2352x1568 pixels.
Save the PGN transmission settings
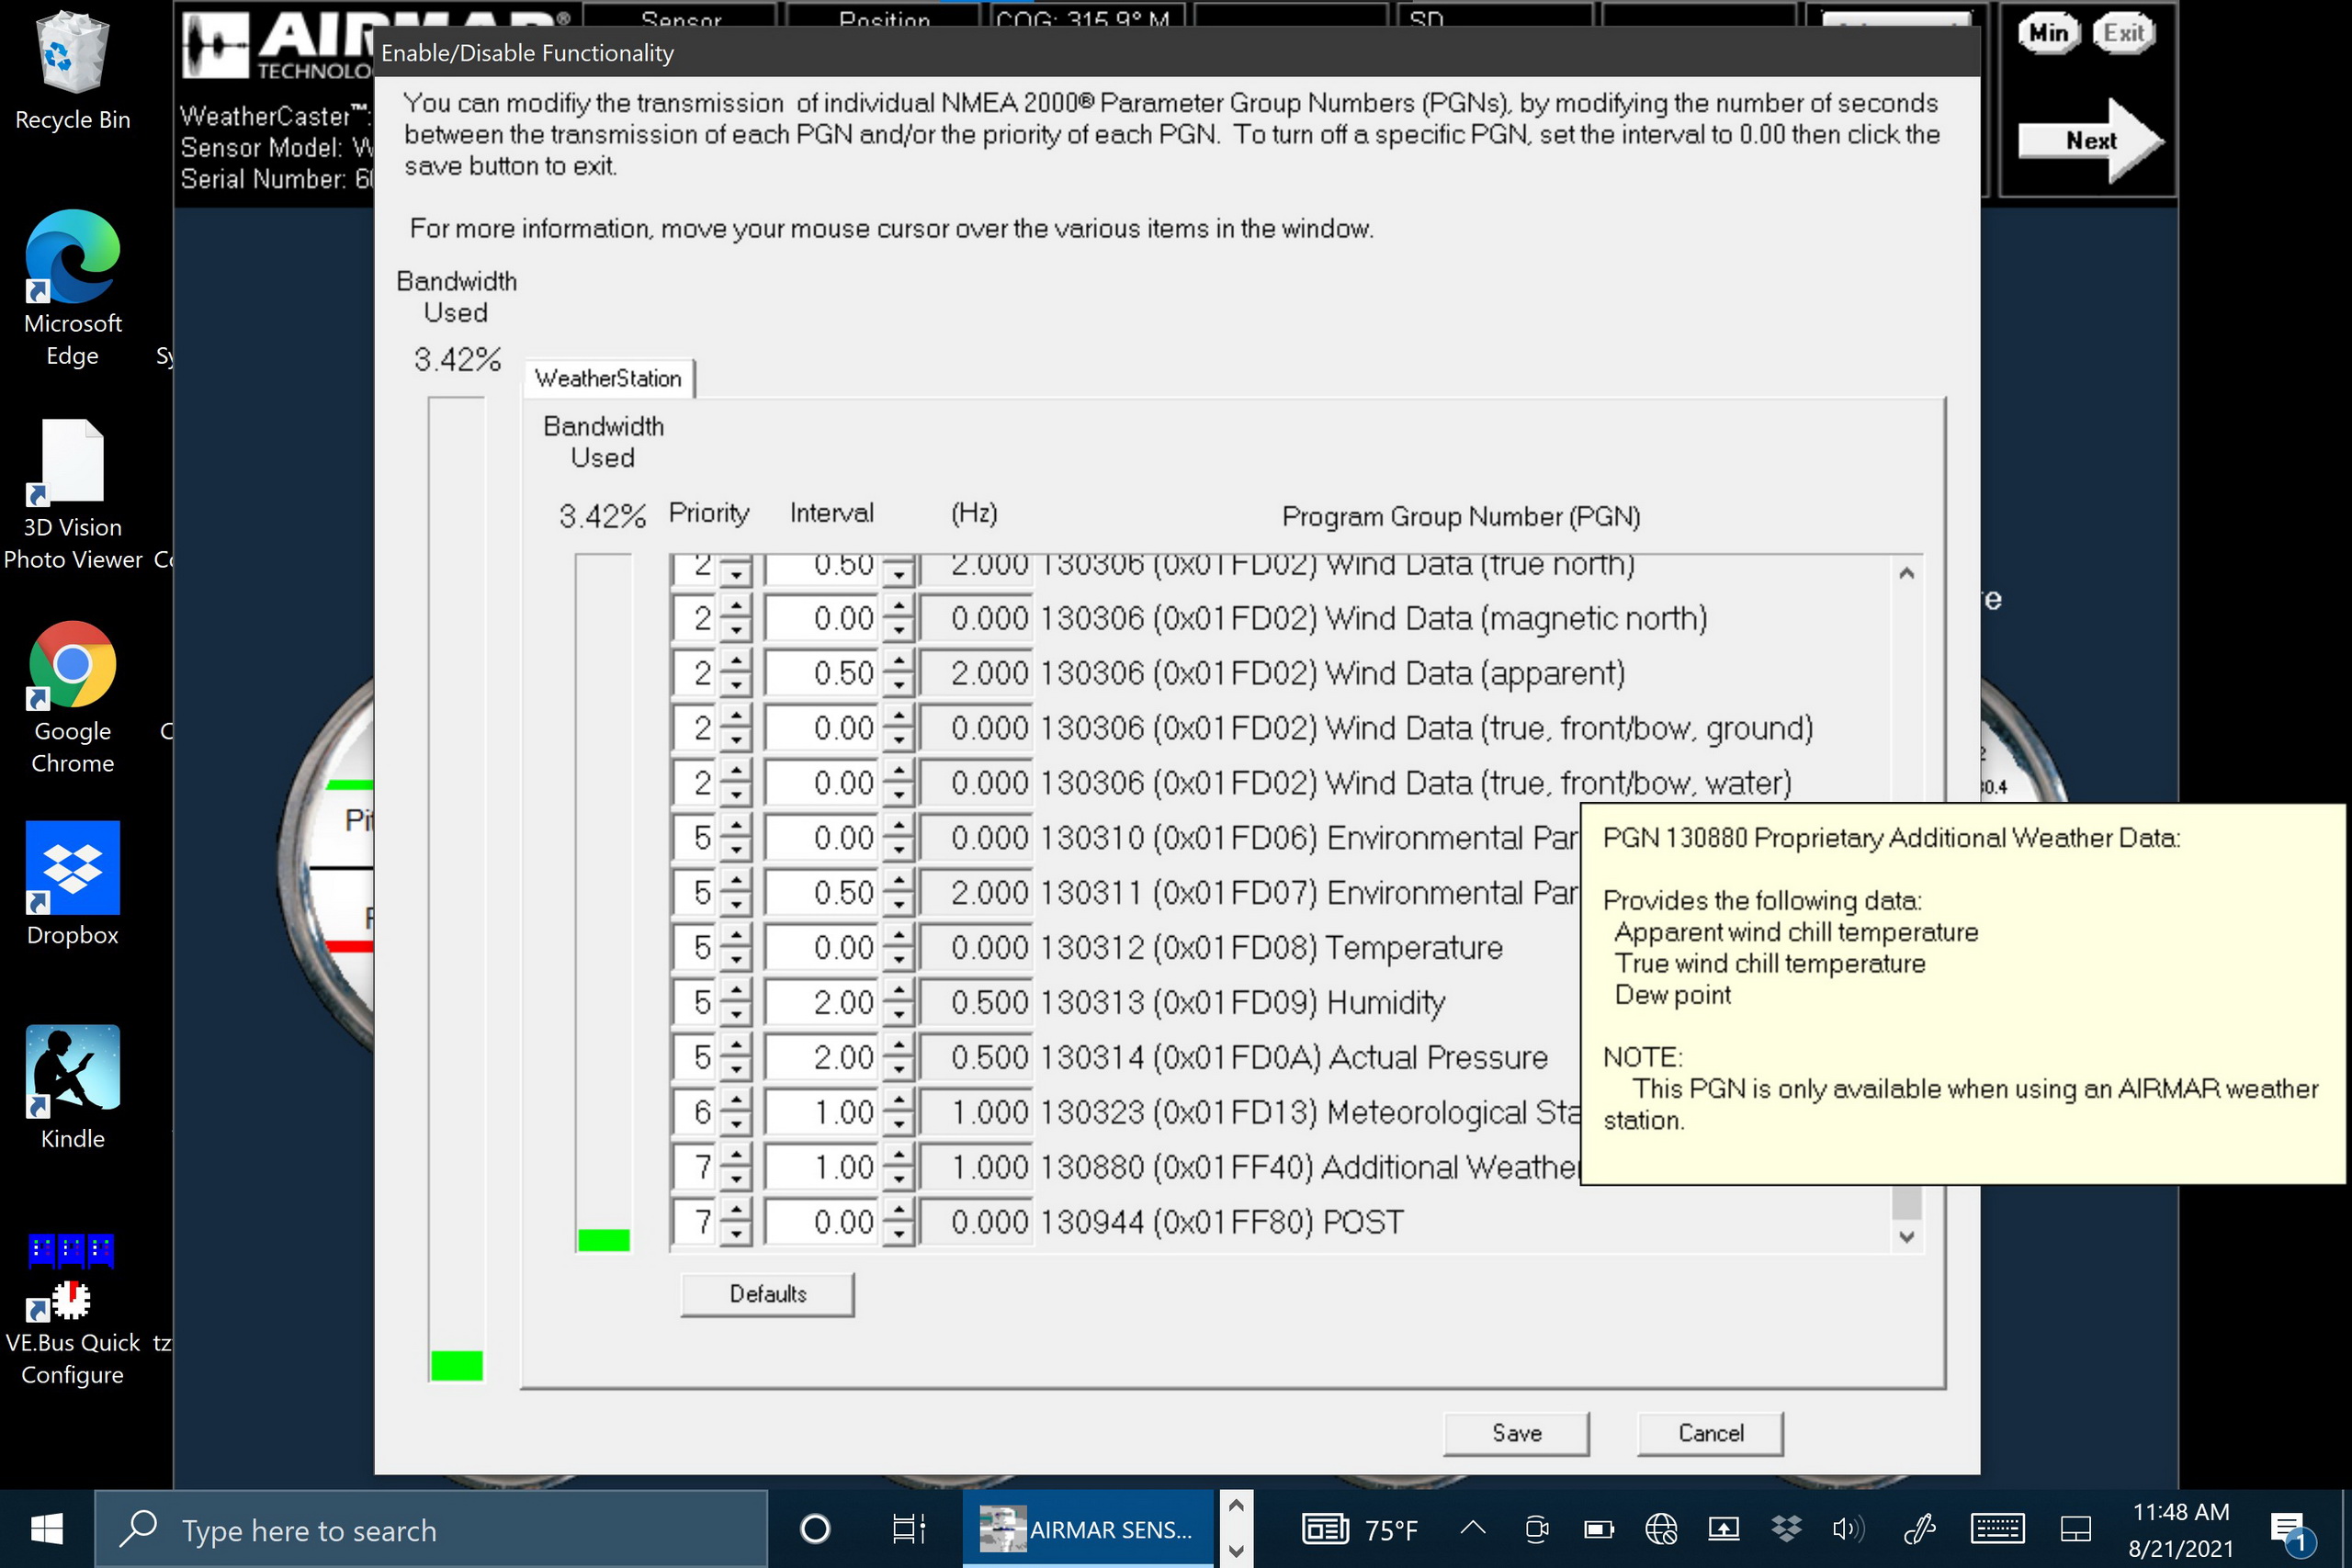1515,1432
